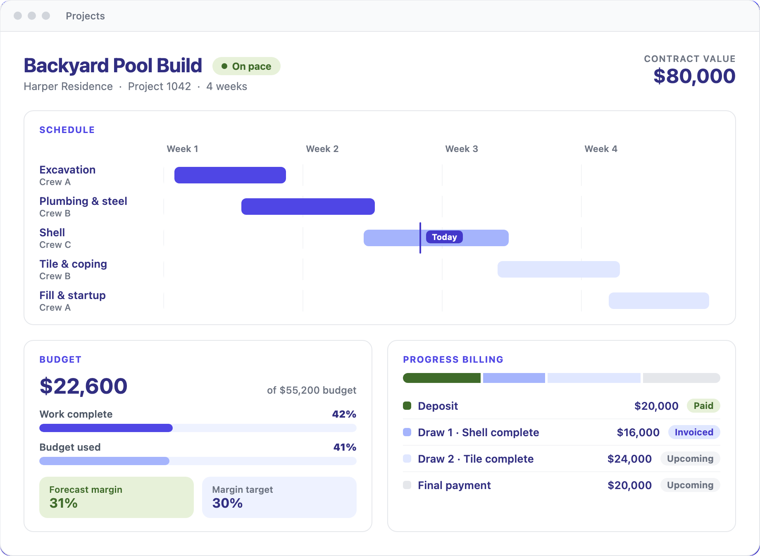
Task: Click Upcoming badge on Draw 2 row
Action: (x=690, y=459)
